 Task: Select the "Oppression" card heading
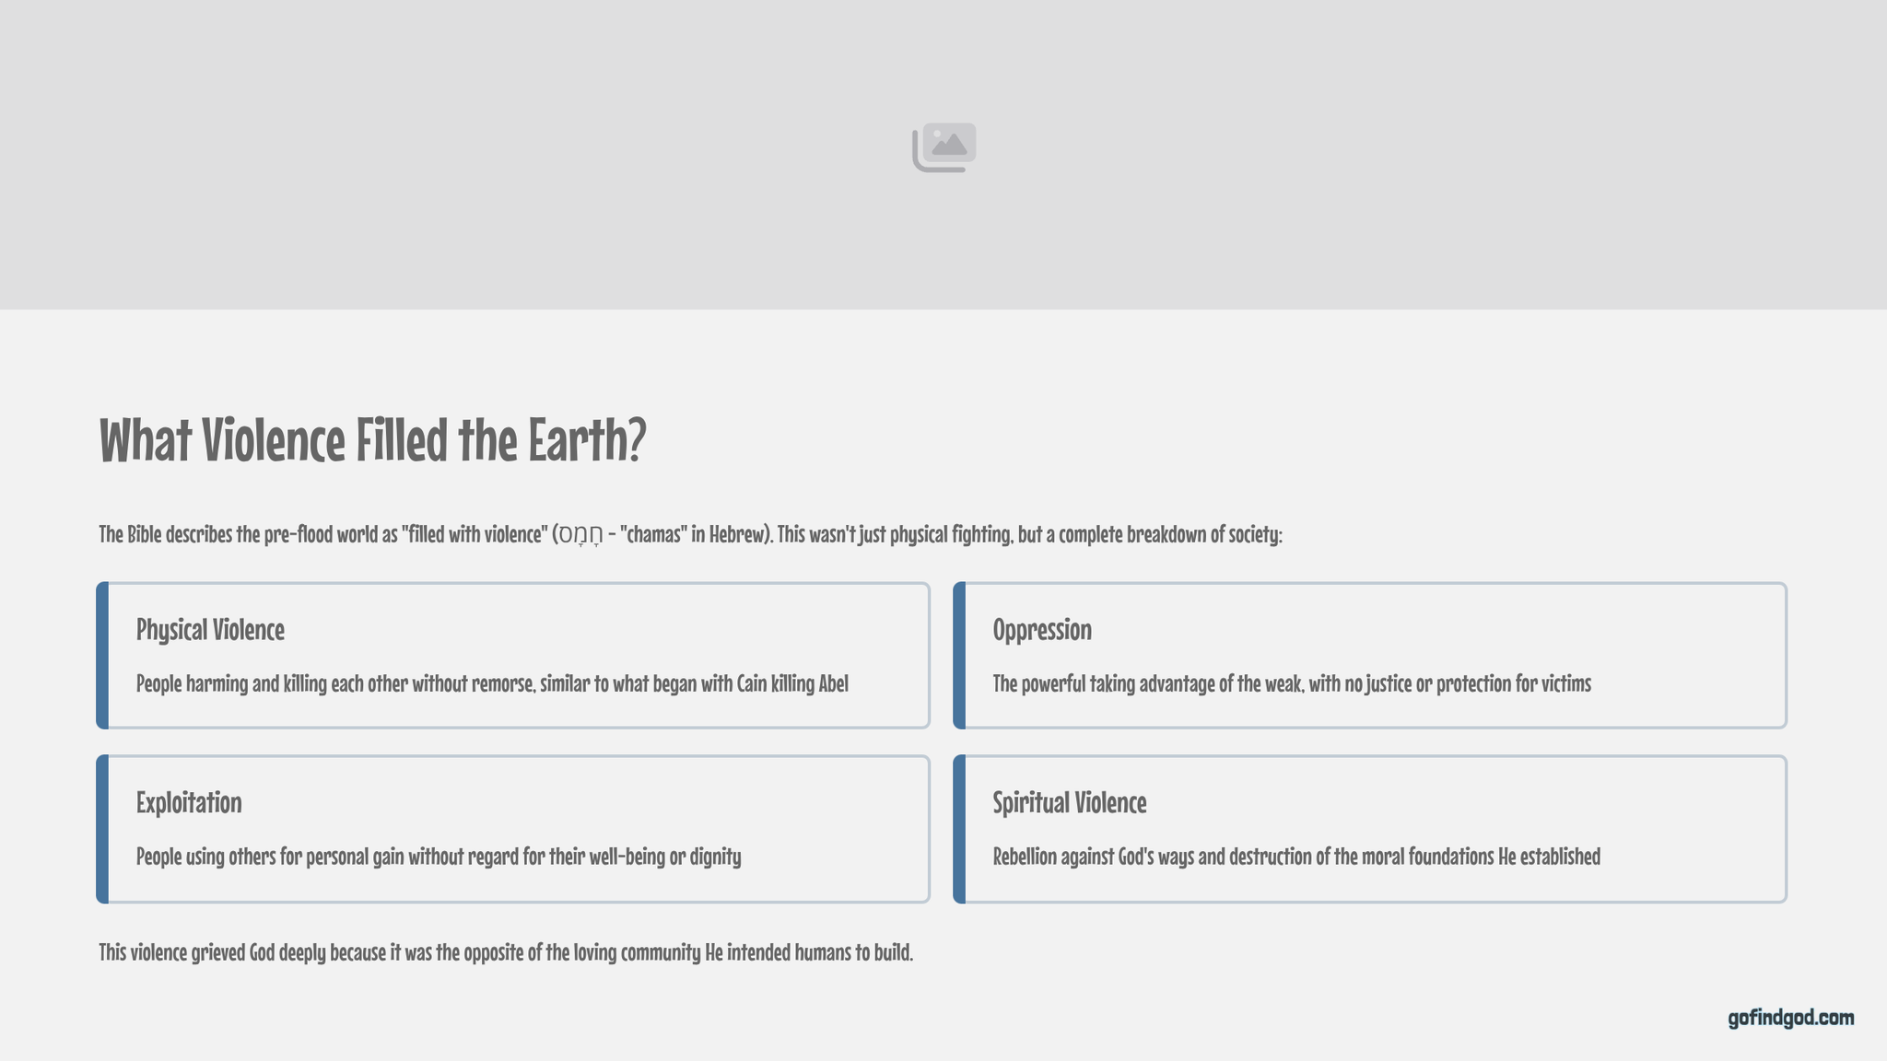1041,630
